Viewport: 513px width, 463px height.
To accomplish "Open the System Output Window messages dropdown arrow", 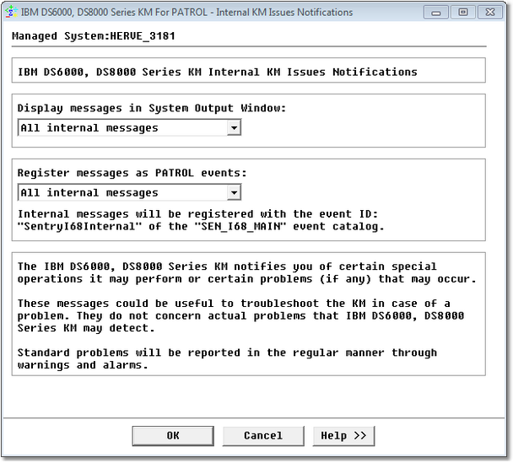I will pos(234,128).
